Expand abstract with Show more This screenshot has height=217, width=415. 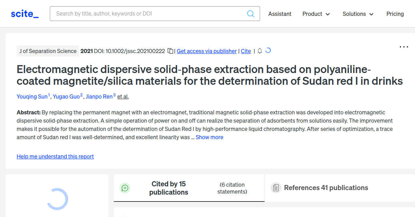(x=210, y=137)
